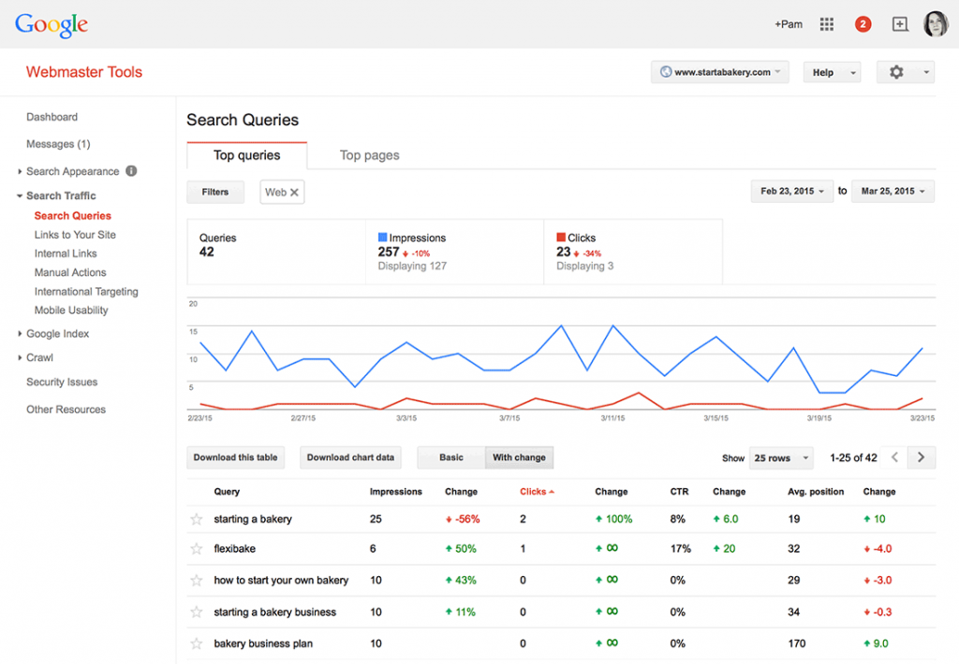Click the Webmaster Tools title link
Viewport: 959px width, 664px height.
pyautogui.click(x=83, y=72)
